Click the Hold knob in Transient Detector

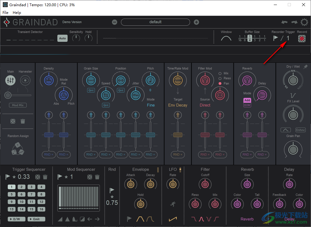pyautogui.click(x=88, y=38)
